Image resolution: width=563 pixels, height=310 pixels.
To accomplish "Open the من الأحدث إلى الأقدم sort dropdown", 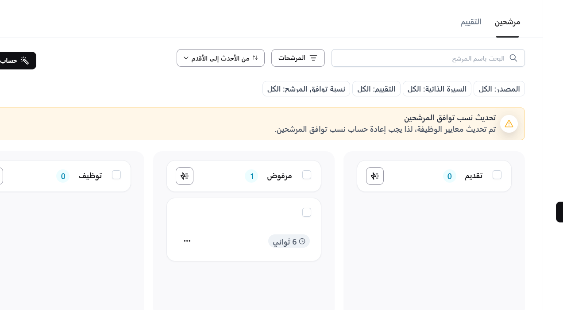I will (220, 58).
